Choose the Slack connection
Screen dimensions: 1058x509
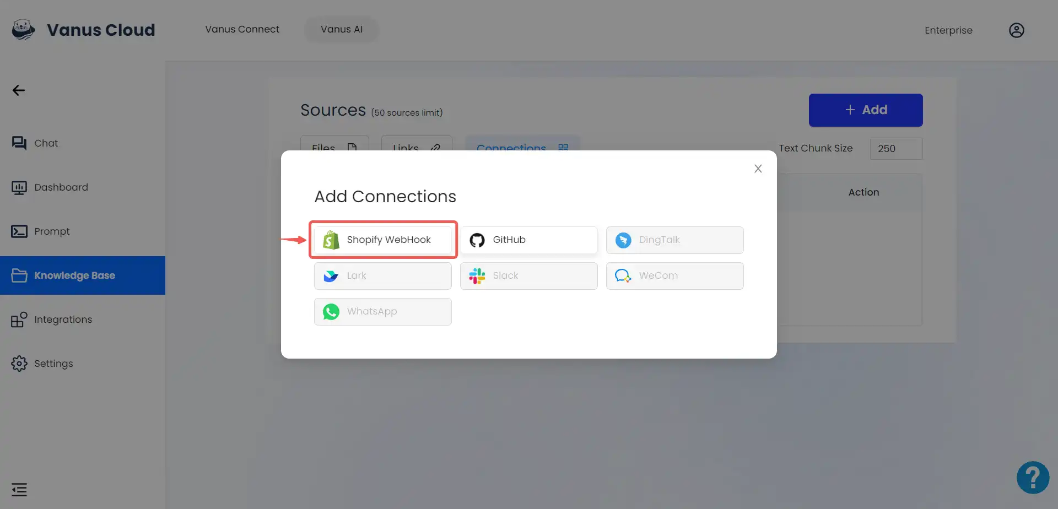click(529, 276)
